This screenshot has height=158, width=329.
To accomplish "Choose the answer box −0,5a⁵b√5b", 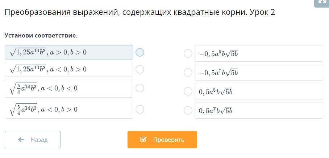I will pos(259,53).
